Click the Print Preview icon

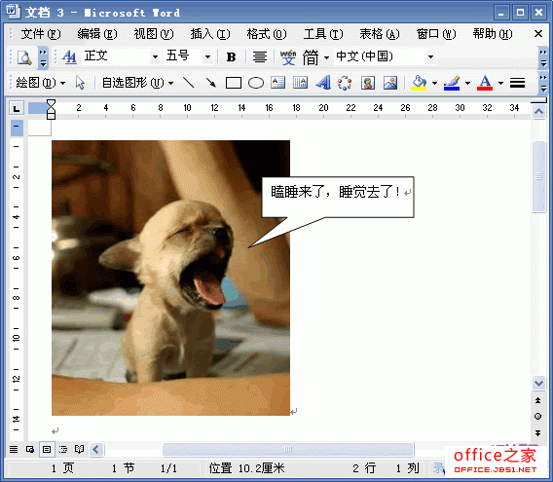click(x=24, y=57)
